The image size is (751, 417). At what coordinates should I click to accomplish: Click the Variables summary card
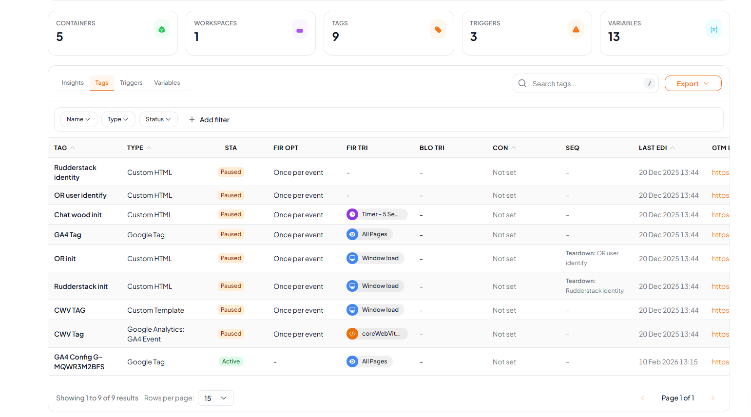click(x=665, y=33)
